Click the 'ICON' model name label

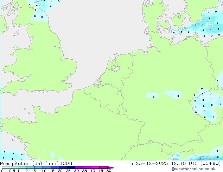pos(66,164)
